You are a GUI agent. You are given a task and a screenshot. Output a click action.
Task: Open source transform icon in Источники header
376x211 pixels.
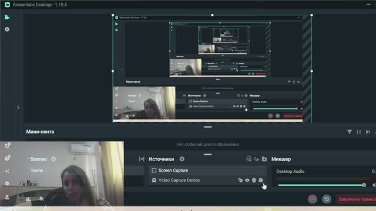pos(249,159)
